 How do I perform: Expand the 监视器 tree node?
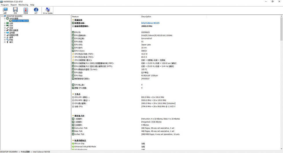pos(5,33)
